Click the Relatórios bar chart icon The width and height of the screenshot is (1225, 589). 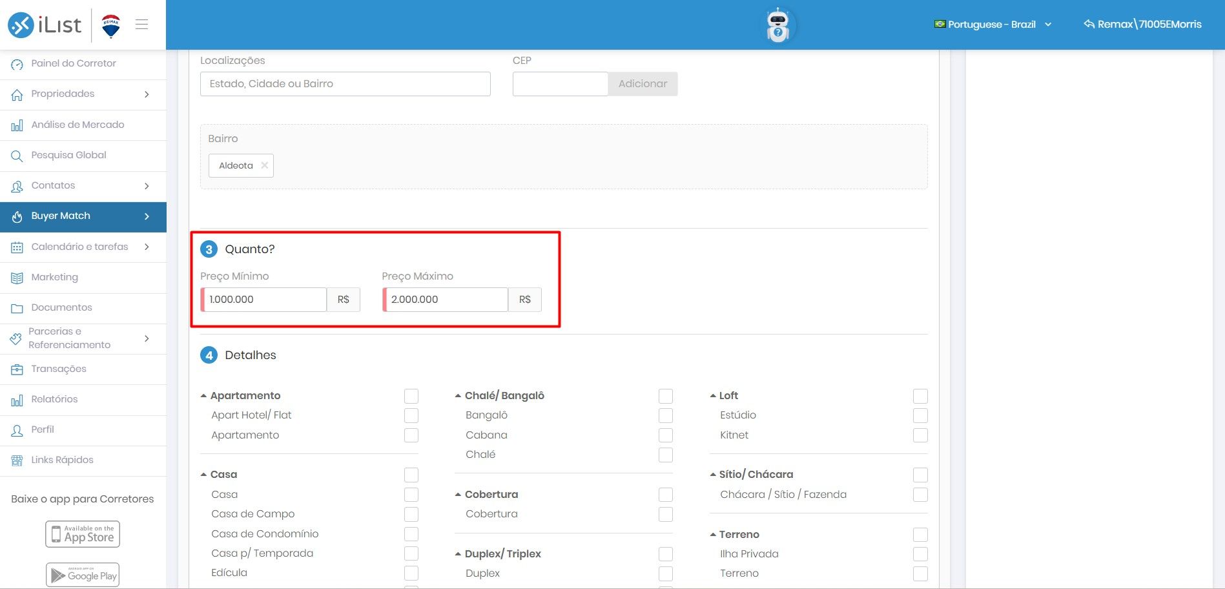(17, 400)
